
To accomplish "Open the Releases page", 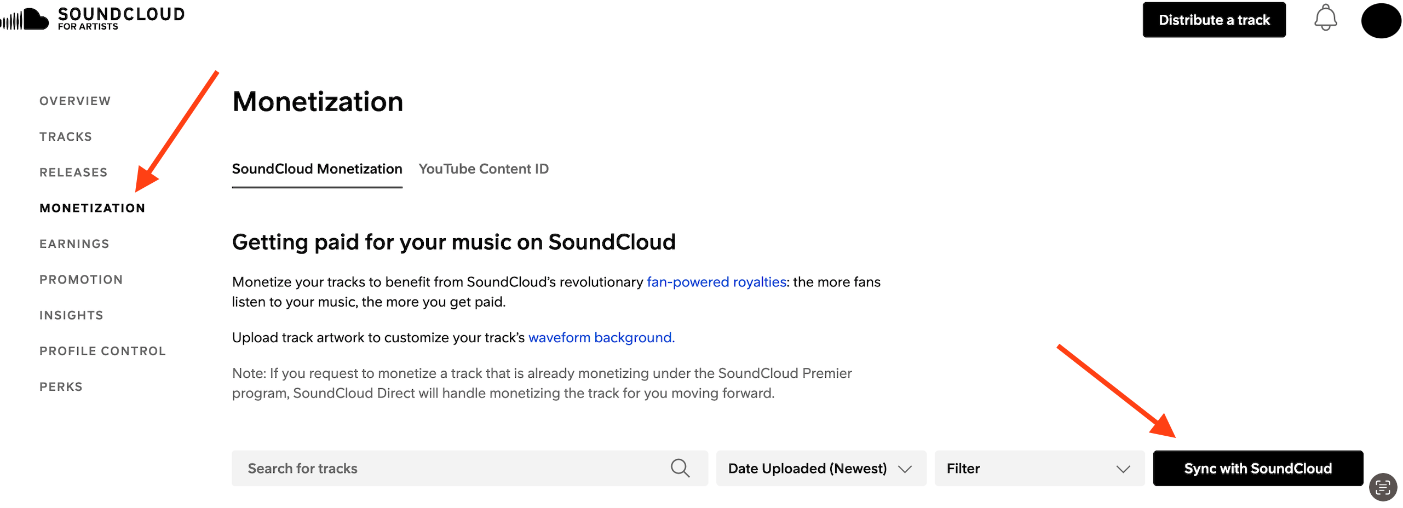I will click(x=73, y=172).
